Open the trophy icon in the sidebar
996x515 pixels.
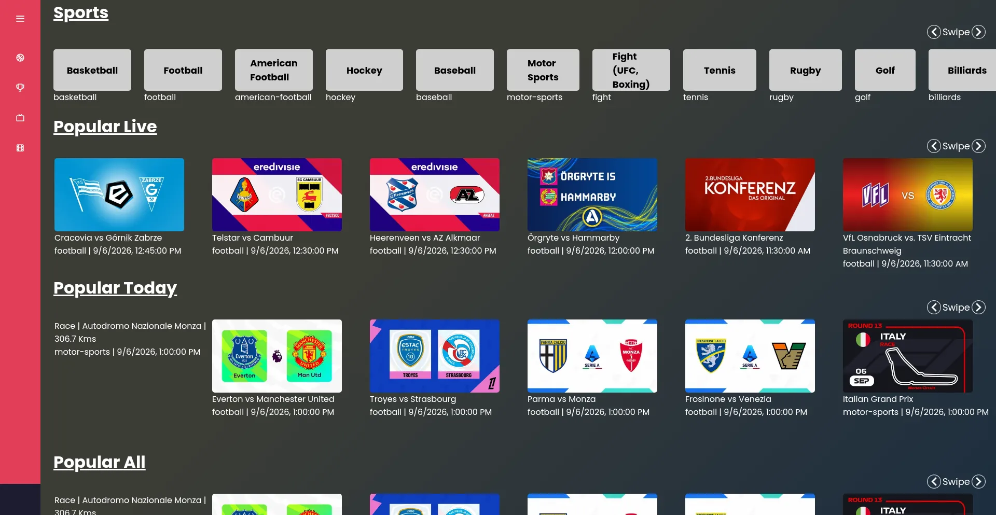click(x=20, y=88)
